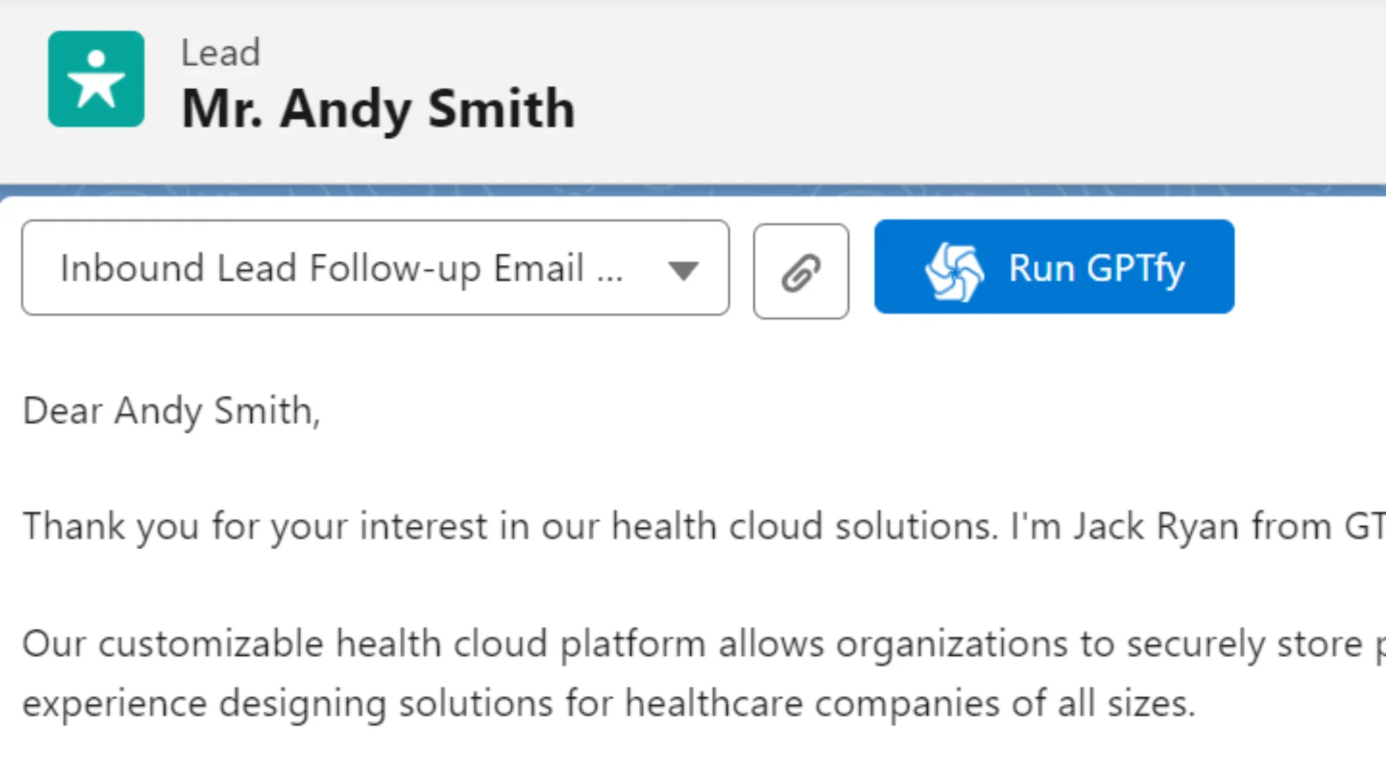Click the name Smith in the heading

pyautogui.click(x=501, y=108)
